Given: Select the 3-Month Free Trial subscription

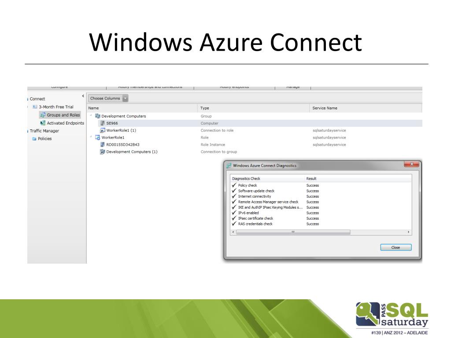Looking at the screenshot, I should pos(56,107).
